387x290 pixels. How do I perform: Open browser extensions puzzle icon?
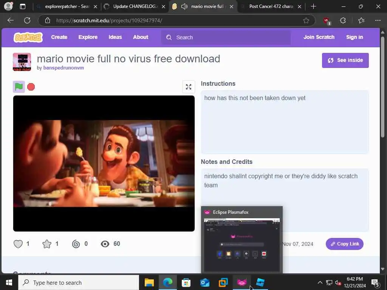click(x=343, y=20)
